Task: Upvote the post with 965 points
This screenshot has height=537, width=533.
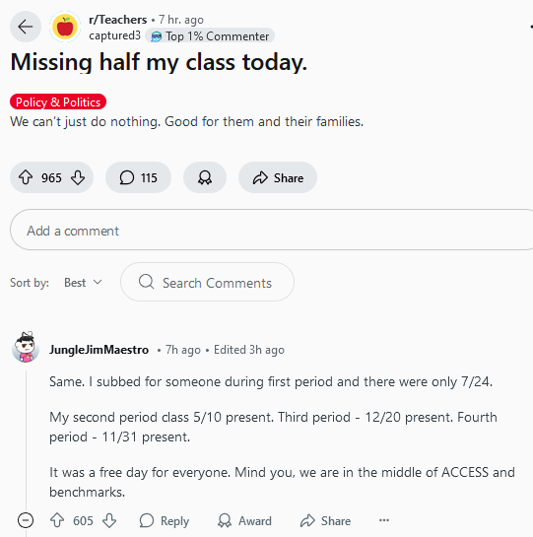Action: click(26, 177)
